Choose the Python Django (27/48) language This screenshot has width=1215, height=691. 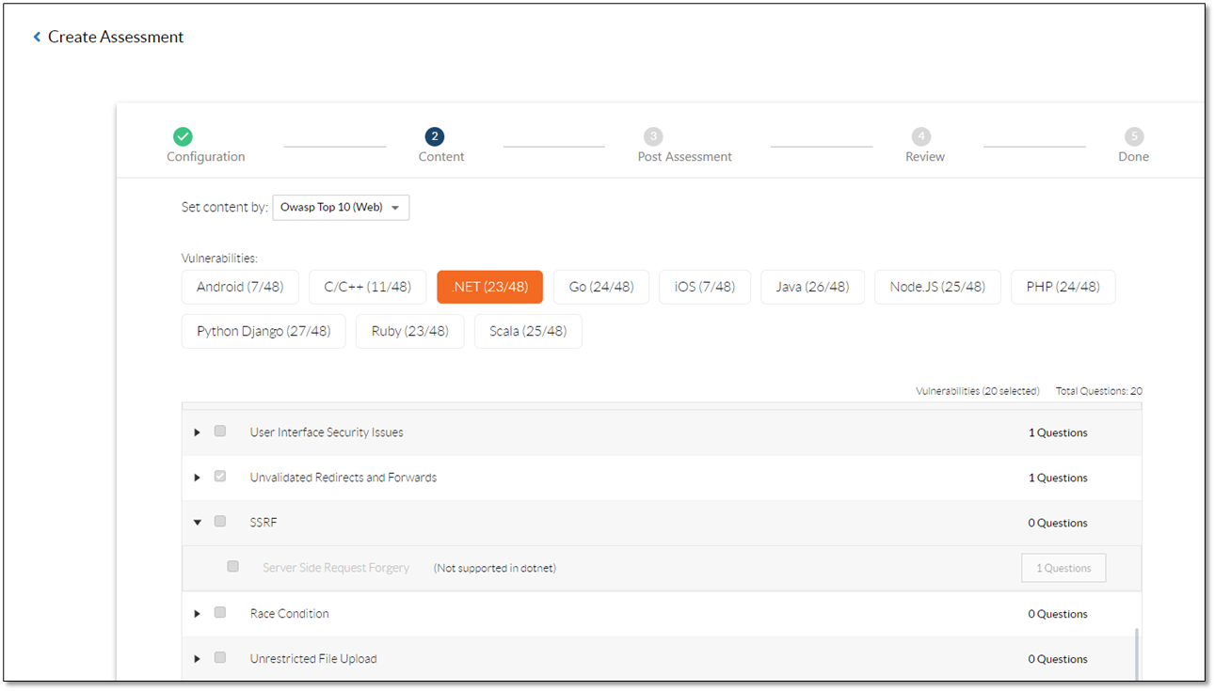tap(264, 331)
